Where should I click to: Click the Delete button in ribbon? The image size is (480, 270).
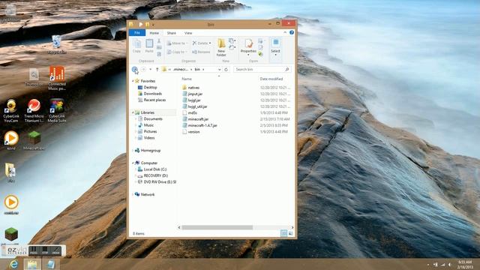coord(202,43)
